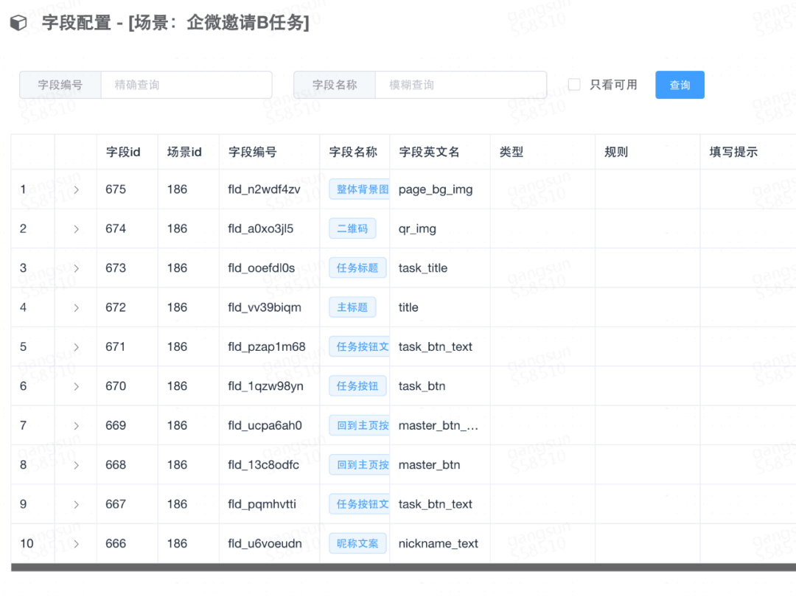
Task: Focus the 字段编号 精确查询 input
Action: tap(186, 85)
